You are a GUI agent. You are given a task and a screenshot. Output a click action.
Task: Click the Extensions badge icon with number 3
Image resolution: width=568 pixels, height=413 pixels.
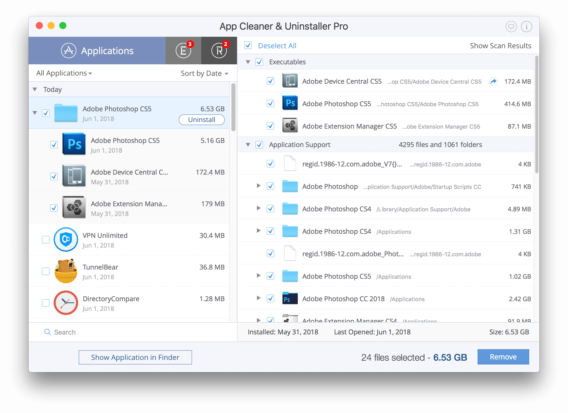pyautogui.click(x=183, y=50)
